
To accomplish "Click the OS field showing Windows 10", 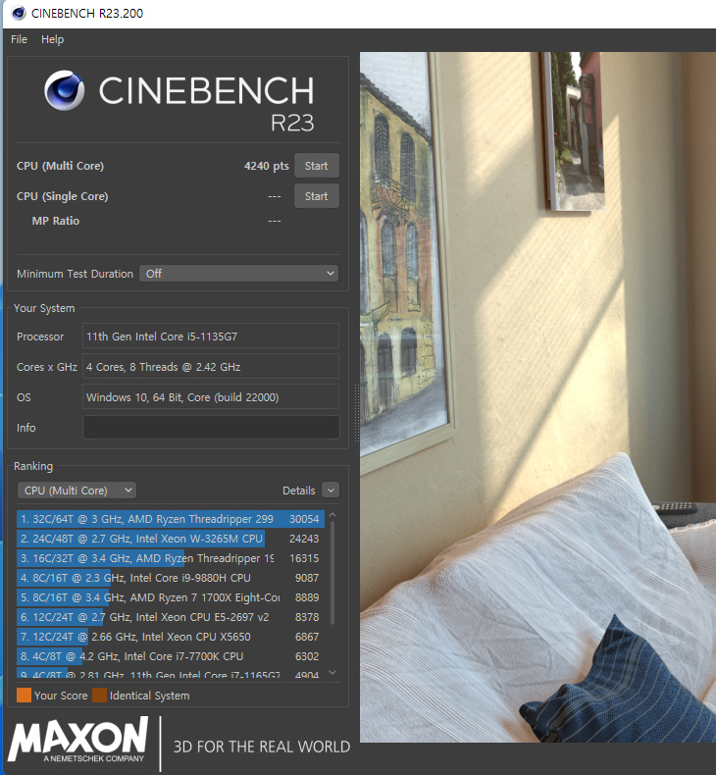I will (211, 397).
